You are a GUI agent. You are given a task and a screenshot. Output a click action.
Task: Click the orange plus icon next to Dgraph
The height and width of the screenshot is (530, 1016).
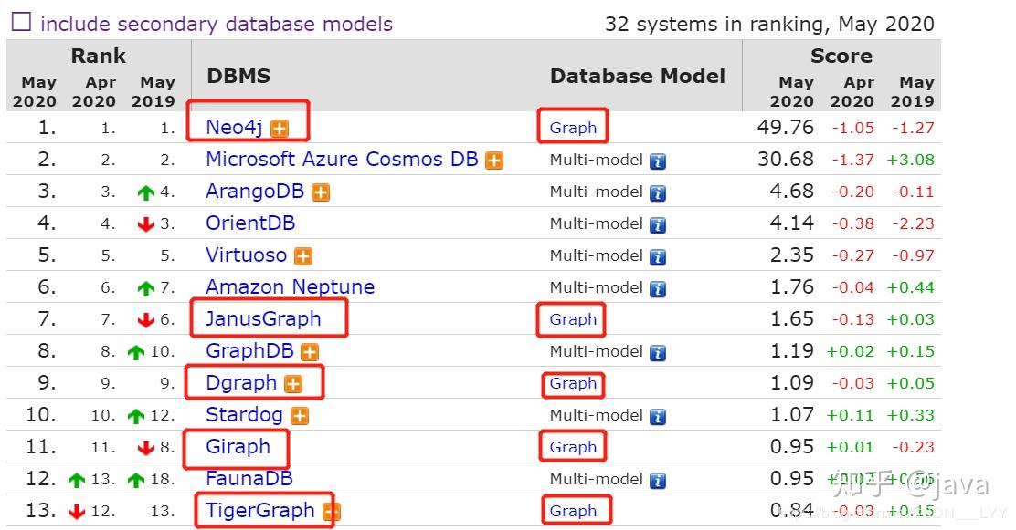(x=293, y=384)
